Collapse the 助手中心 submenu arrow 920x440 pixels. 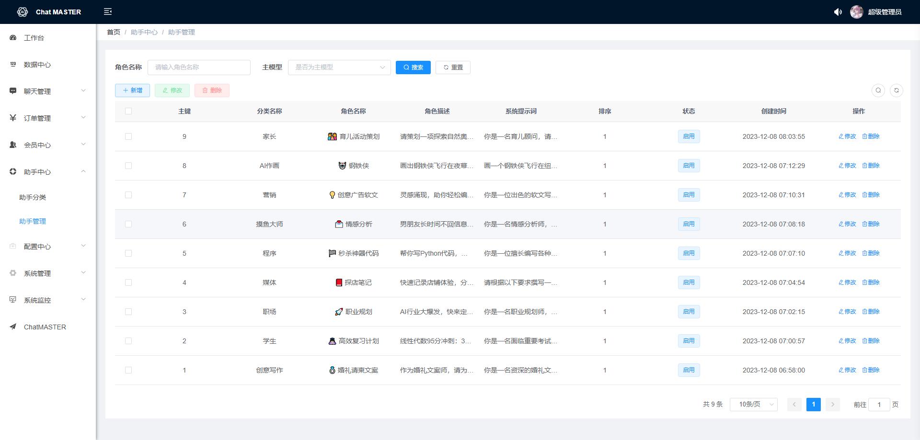pos(83,171)
